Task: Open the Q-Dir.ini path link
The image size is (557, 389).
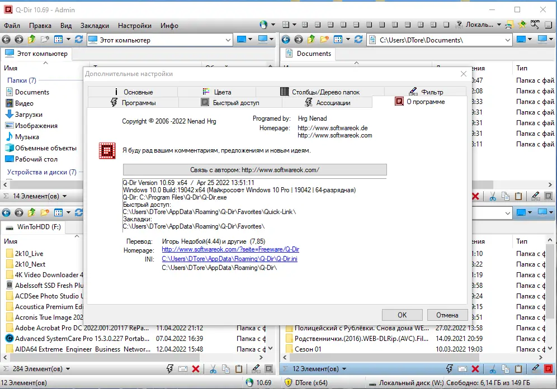Action: (229, 259)
